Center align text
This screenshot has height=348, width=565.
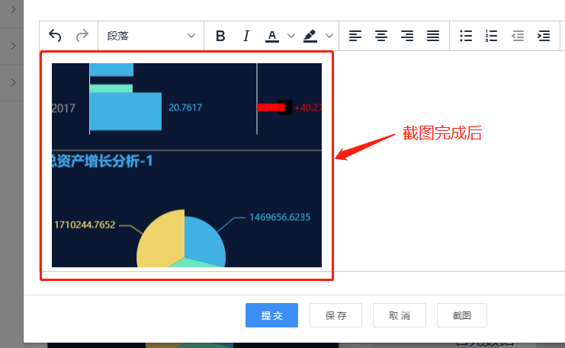coord(381,36)
